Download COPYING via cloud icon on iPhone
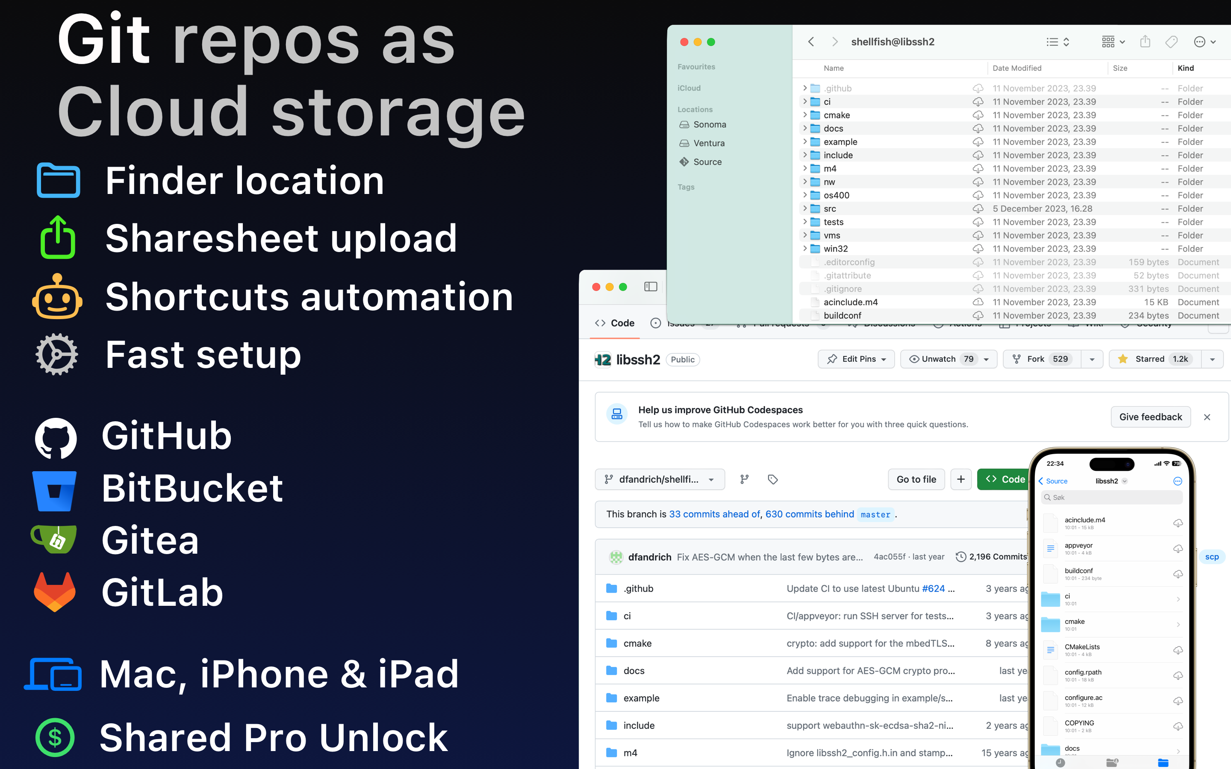1231x769 pixels. tap(1178, 726)
